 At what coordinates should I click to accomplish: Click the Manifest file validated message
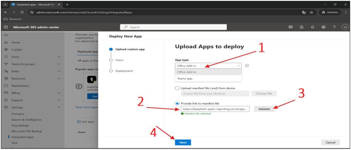pyautogui.click(x=196, y=114)
